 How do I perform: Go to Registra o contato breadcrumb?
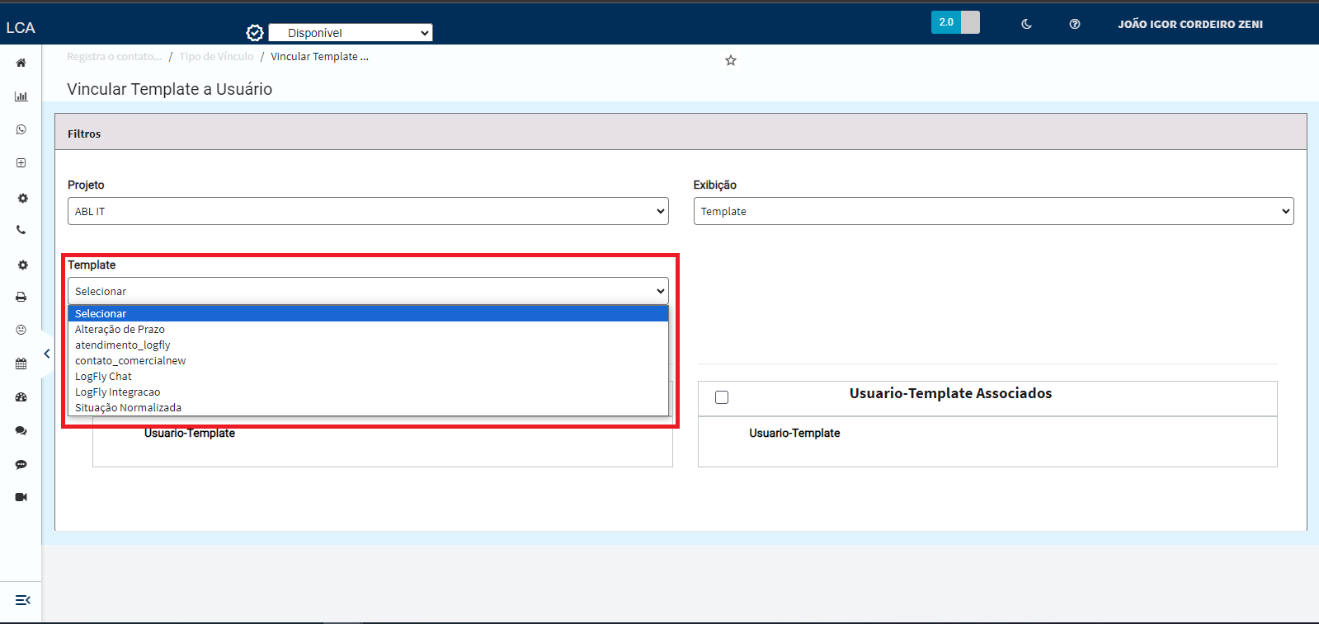coord(115,57)
